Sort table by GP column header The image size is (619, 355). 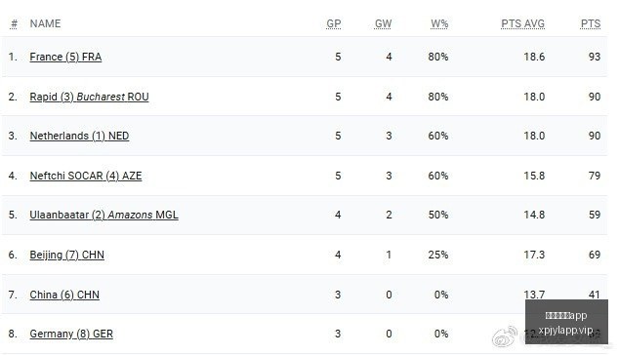click(x=334, y=23)
